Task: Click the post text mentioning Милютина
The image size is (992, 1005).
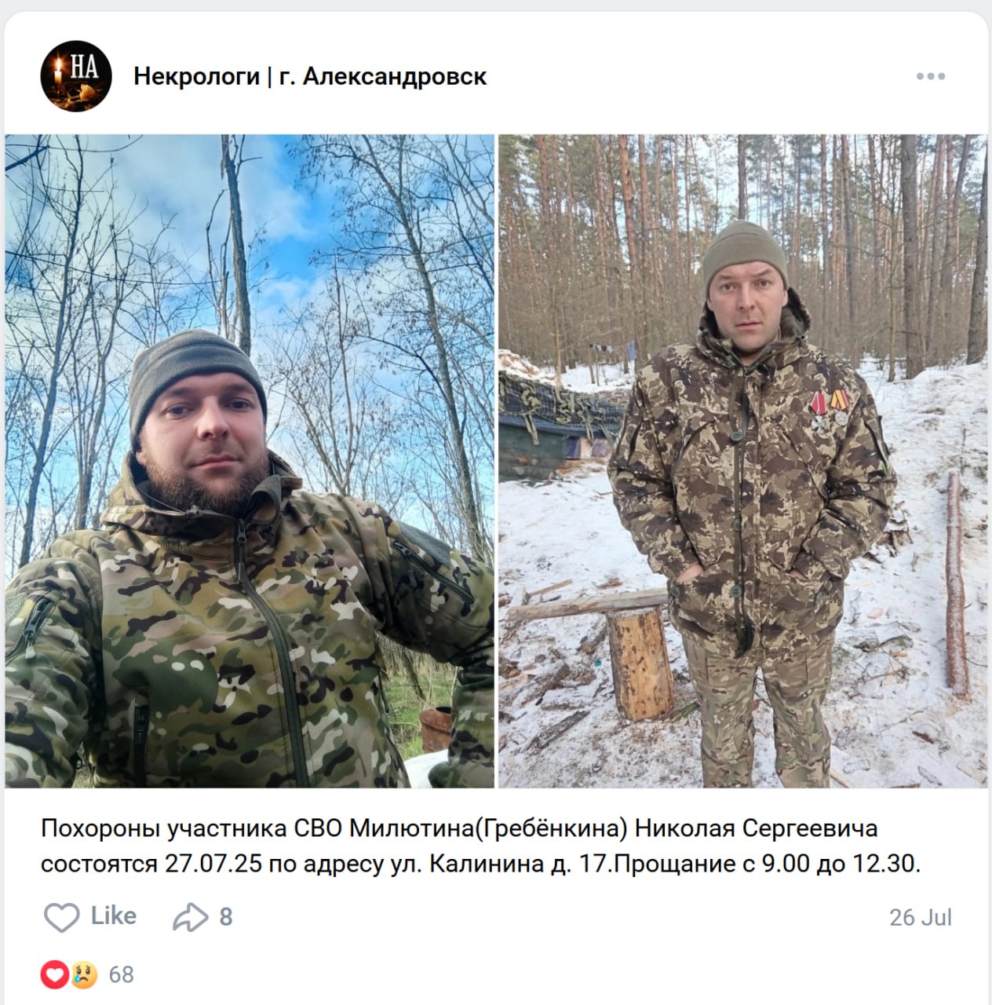Action: pos(459,828)
